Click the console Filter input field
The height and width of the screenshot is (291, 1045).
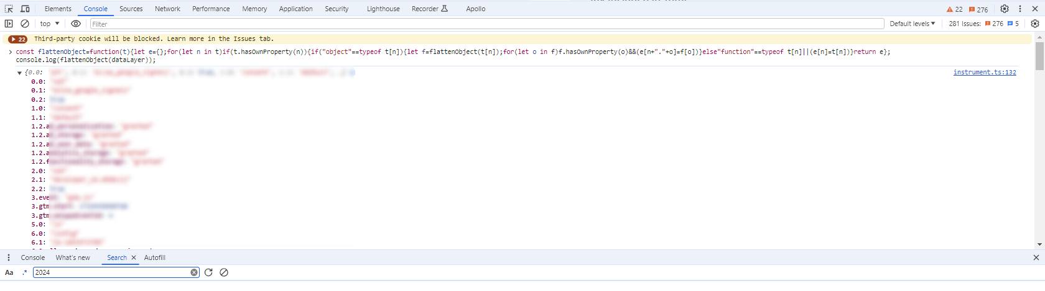pos(486,24)
